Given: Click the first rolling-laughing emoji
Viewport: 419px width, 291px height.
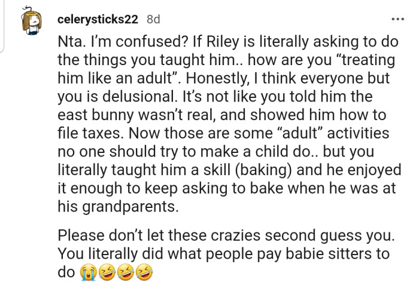Looking at the screenshot, I should pos(107,272).
